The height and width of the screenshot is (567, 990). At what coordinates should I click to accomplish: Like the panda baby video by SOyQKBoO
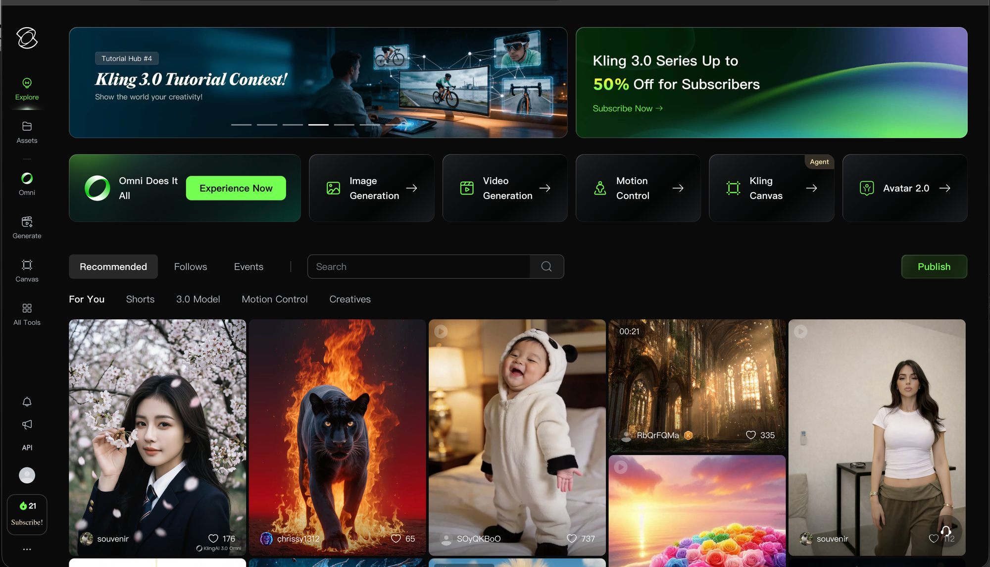pyautogui.click(x=572, y=538)
